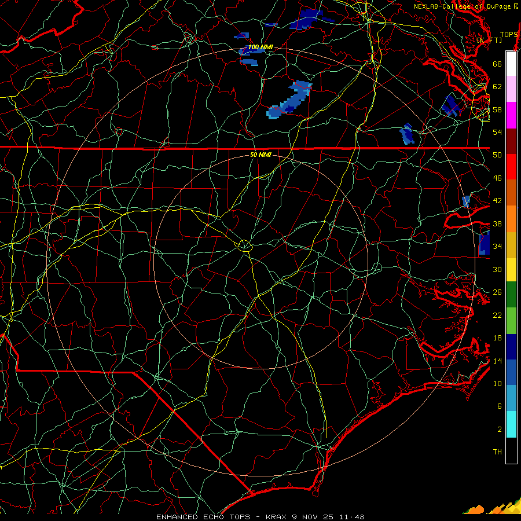
Task: Click the white swatch in the legend
Action: (x=511, y=64)
